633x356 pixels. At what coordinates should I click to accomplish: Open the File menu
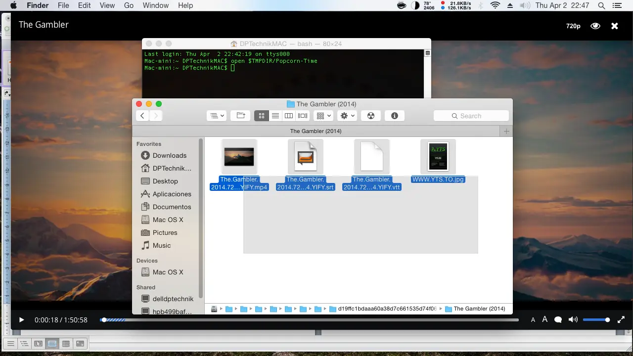pyautogui.click(x=63, y=5)
